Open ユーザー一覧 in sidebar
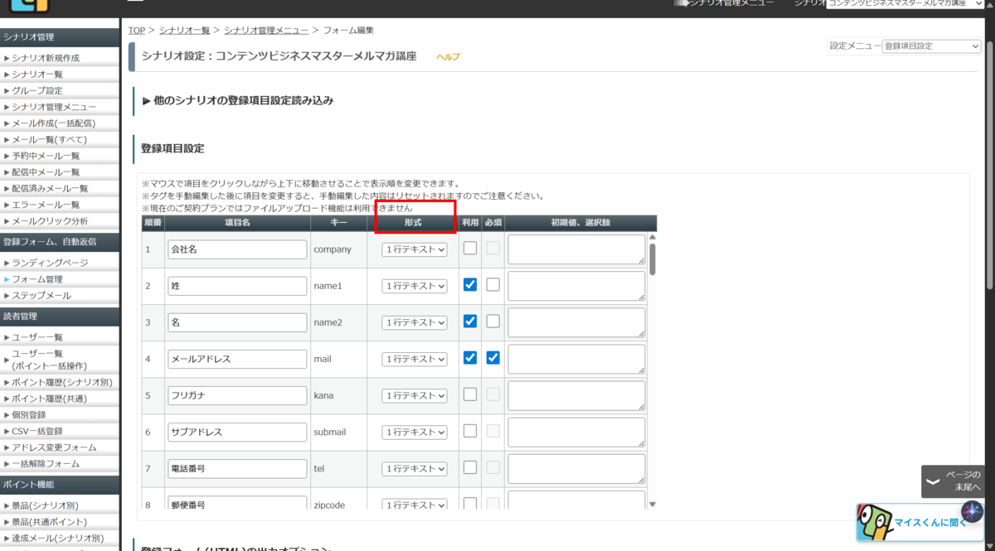Screen dimensions: 995x551 (37, 337)
